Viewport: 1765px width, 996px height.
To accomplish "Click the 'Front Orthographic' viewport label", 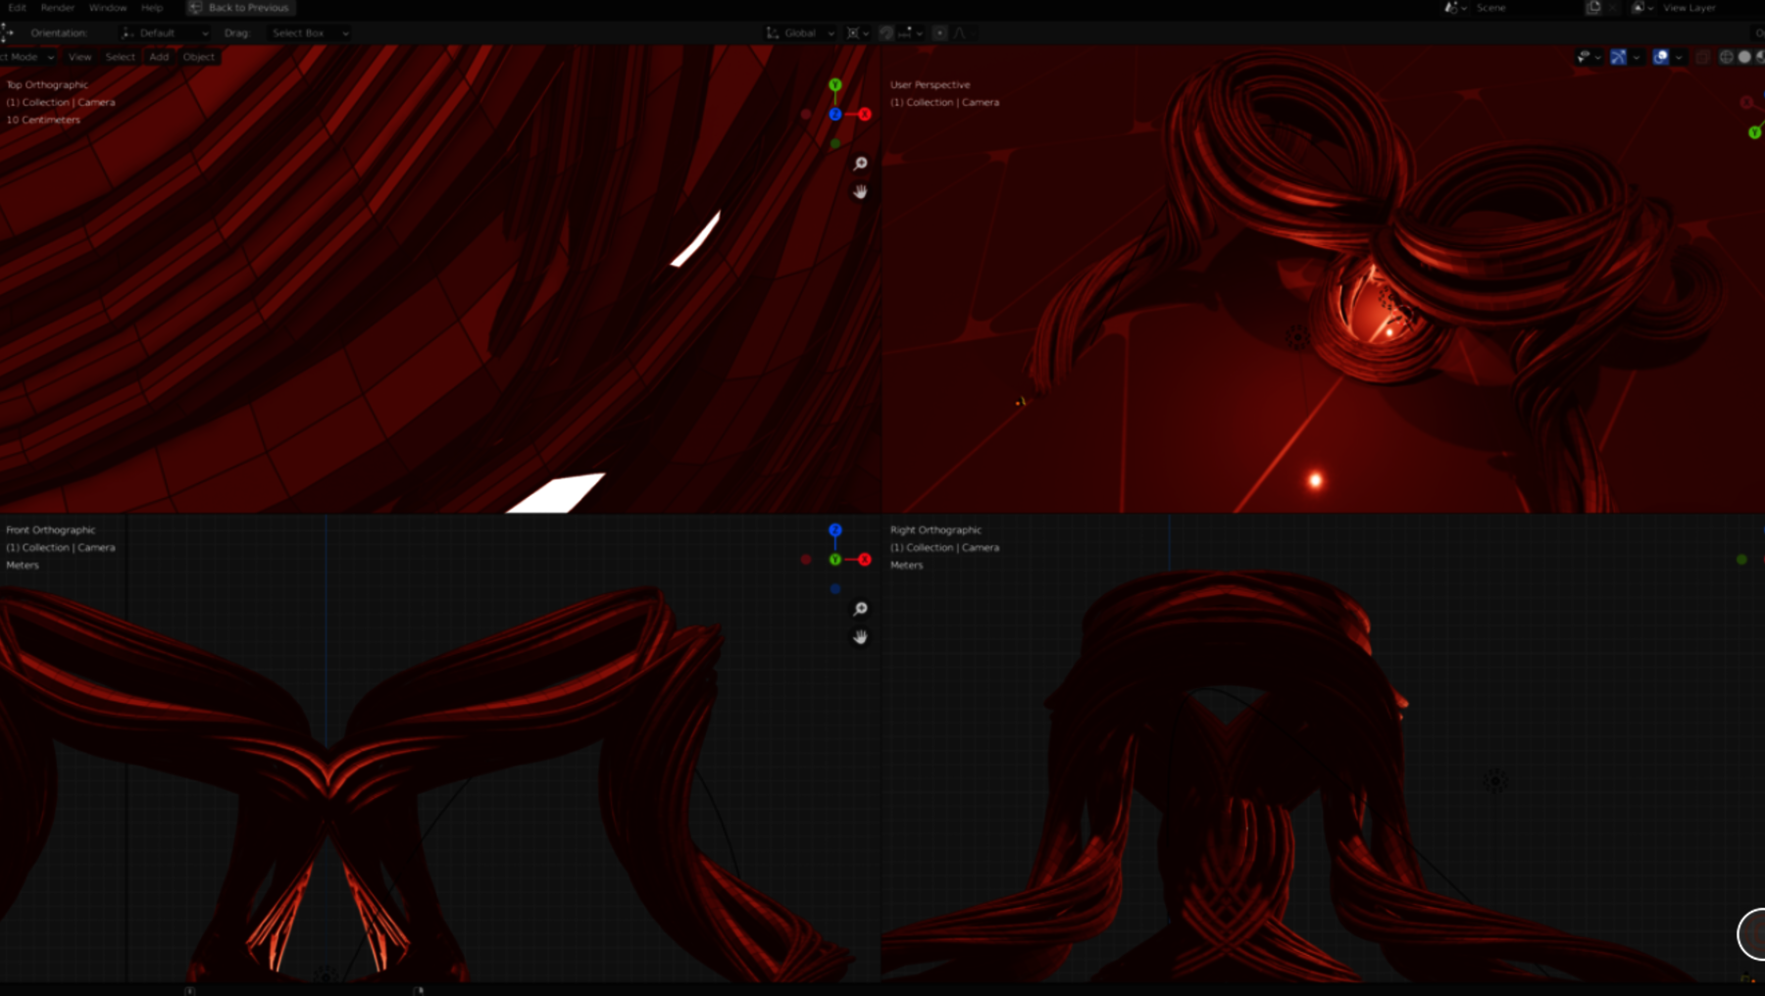I will tap(51, 530).
